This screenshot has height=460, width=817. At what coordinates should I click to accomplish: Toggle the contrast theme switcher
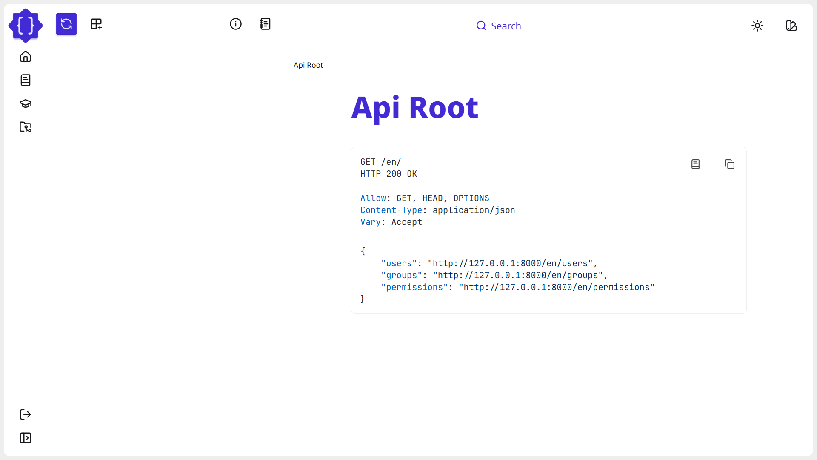click(791, 26)
